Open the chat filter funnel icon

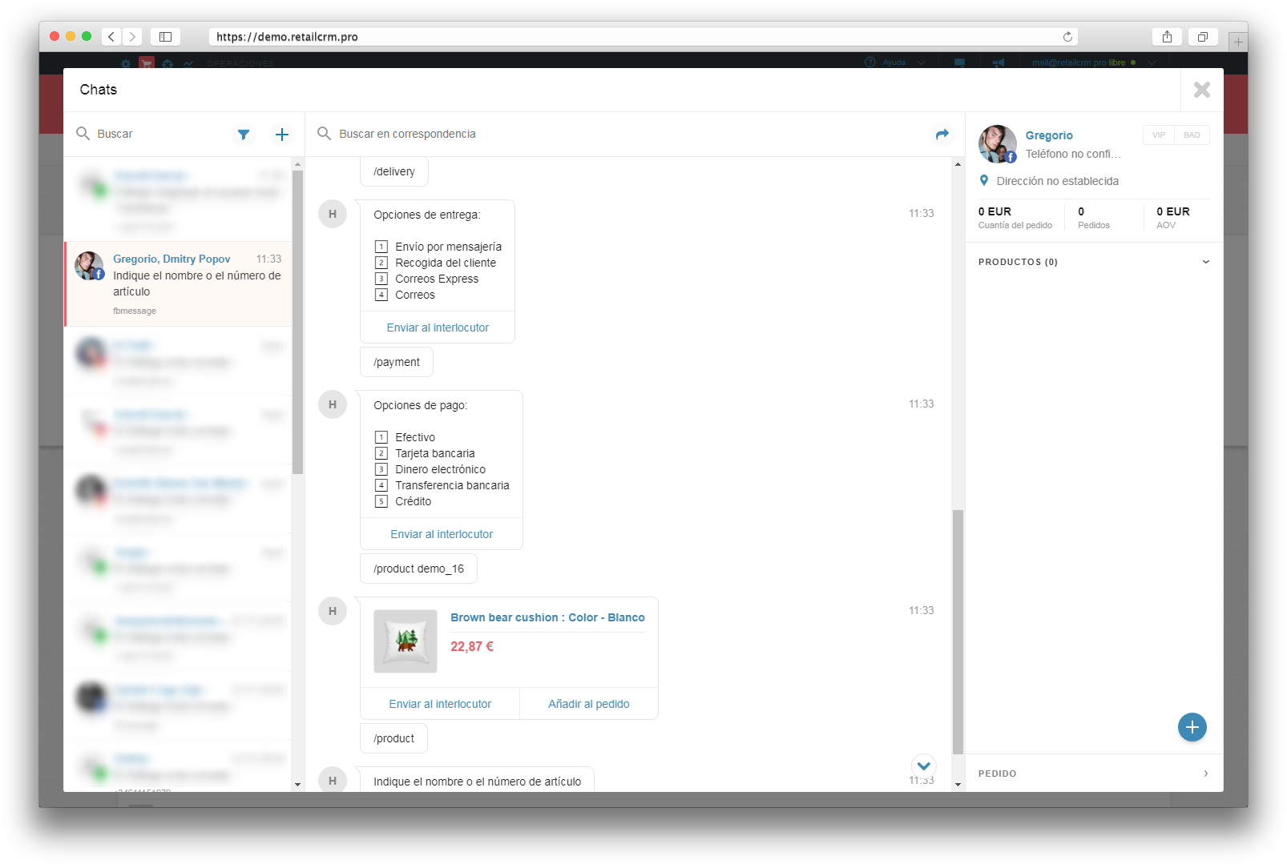point(244,135)
